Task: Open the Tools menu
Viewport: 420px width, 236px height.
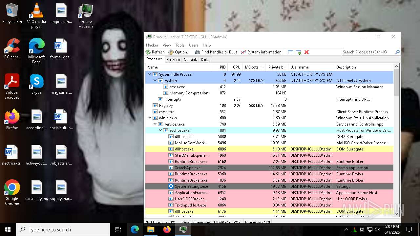Action: coord(180,45)
